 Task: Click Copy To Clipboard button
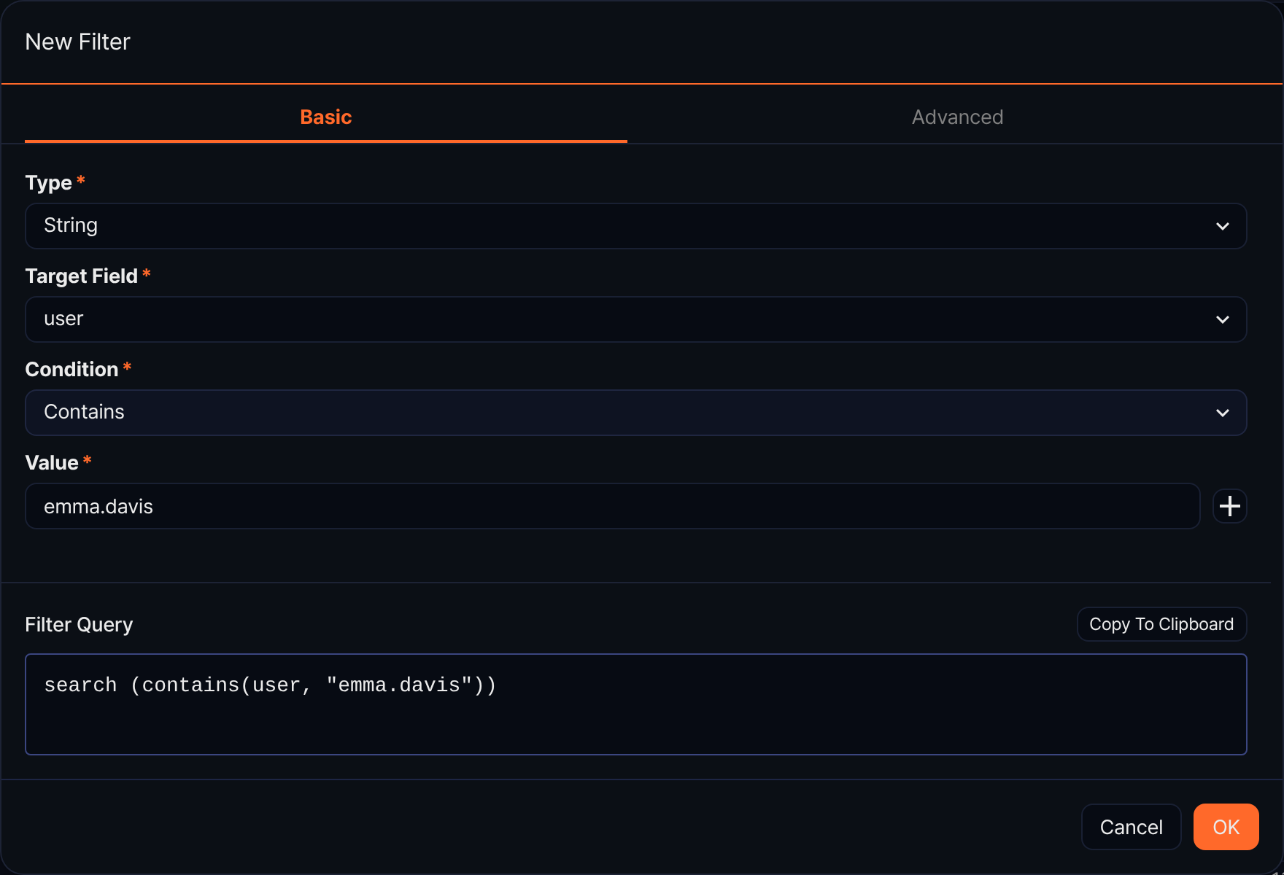[x=1161, y=624]
